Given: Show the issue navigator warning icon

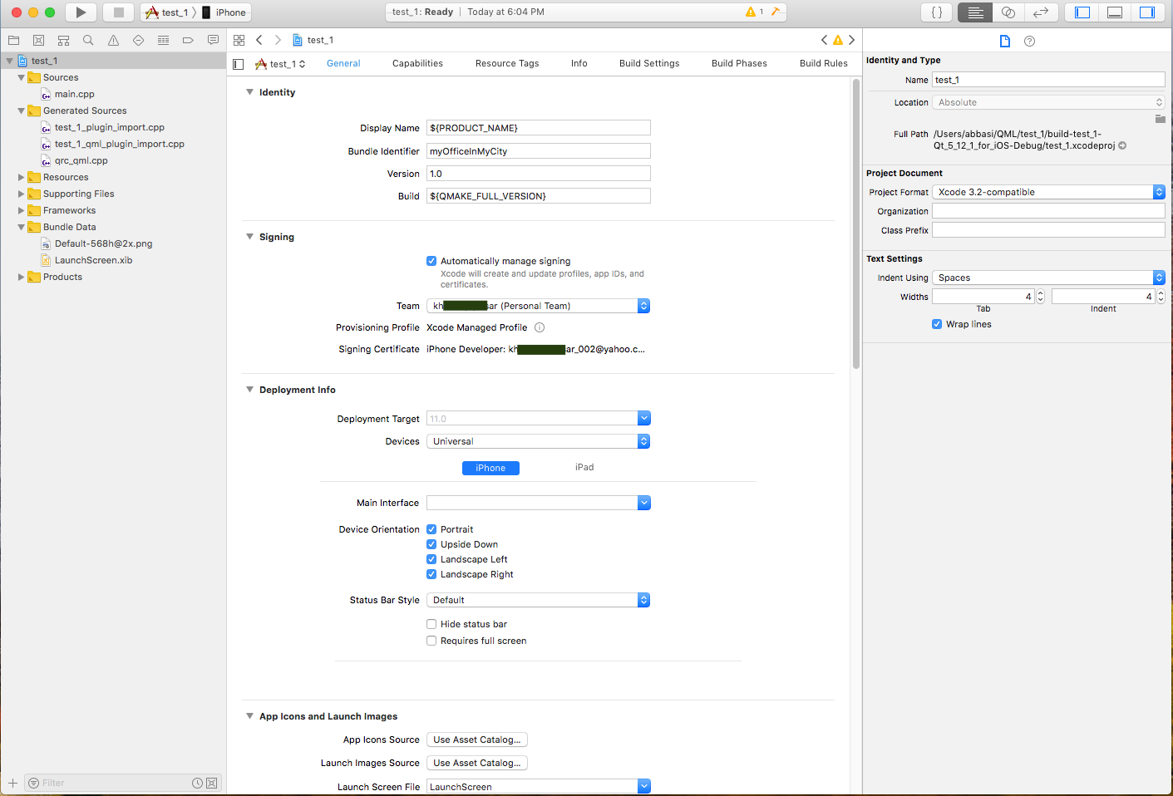Looking at the screenshot, I should click(x=113, y=40).
